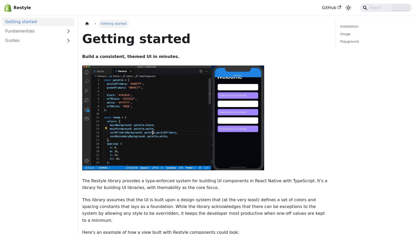Jump to the Usage section
Image resolution: width=416 pixels, height=234 pixels.
[345, 34]
